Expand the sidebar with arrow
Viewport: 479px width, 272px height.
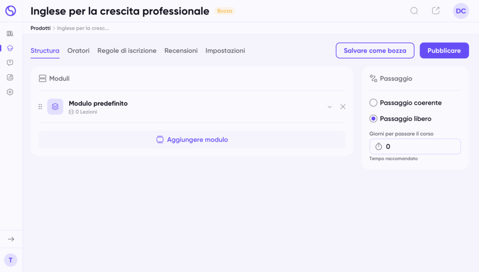point(11,239)
